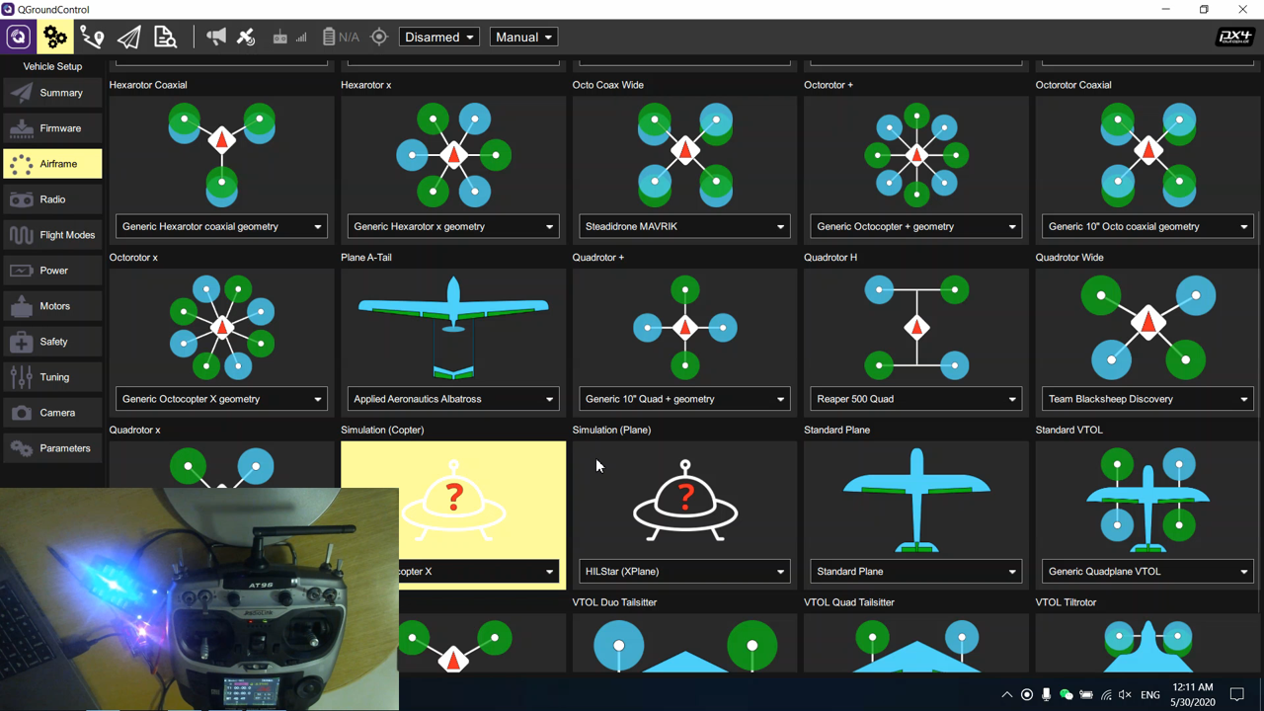Select the Simulation (Plane) UFO airframe
The image size is (1264, 711).
(x=685, y=500)
